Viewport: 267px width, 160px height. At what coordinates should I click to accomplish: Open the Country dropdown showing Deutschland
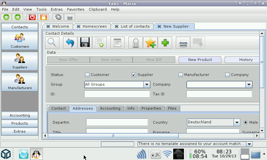(x=237, y=122)
